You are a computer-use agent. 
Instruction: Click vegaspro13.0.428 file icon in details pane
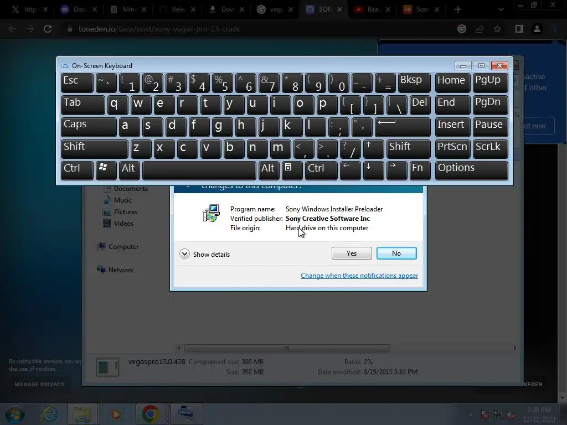[108, 367]
